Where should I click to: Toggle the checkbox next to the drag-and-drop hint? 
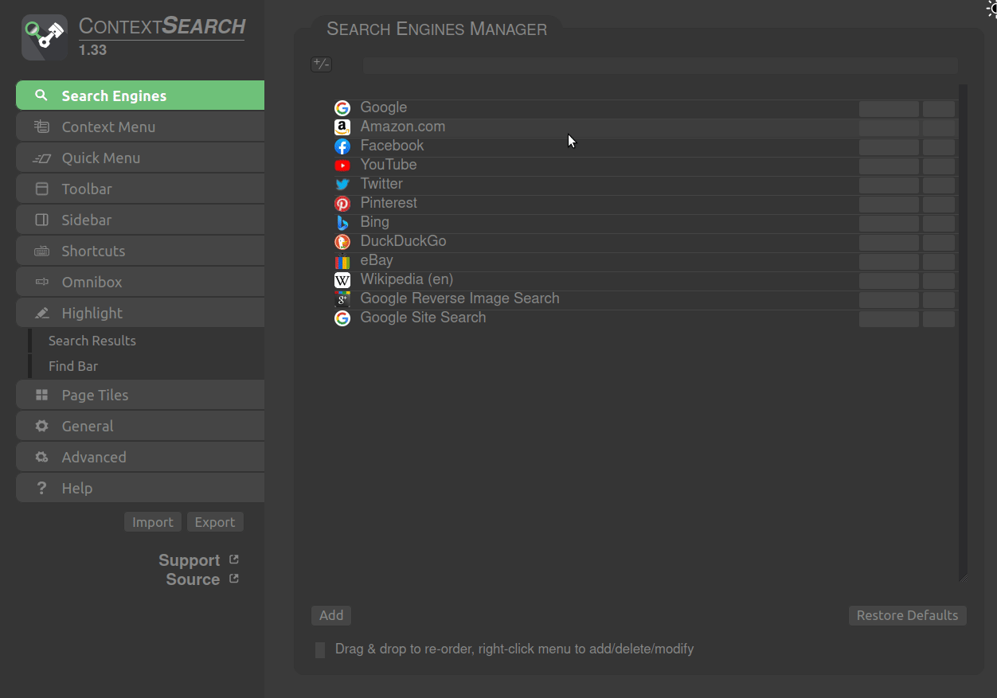pos(319,649)
